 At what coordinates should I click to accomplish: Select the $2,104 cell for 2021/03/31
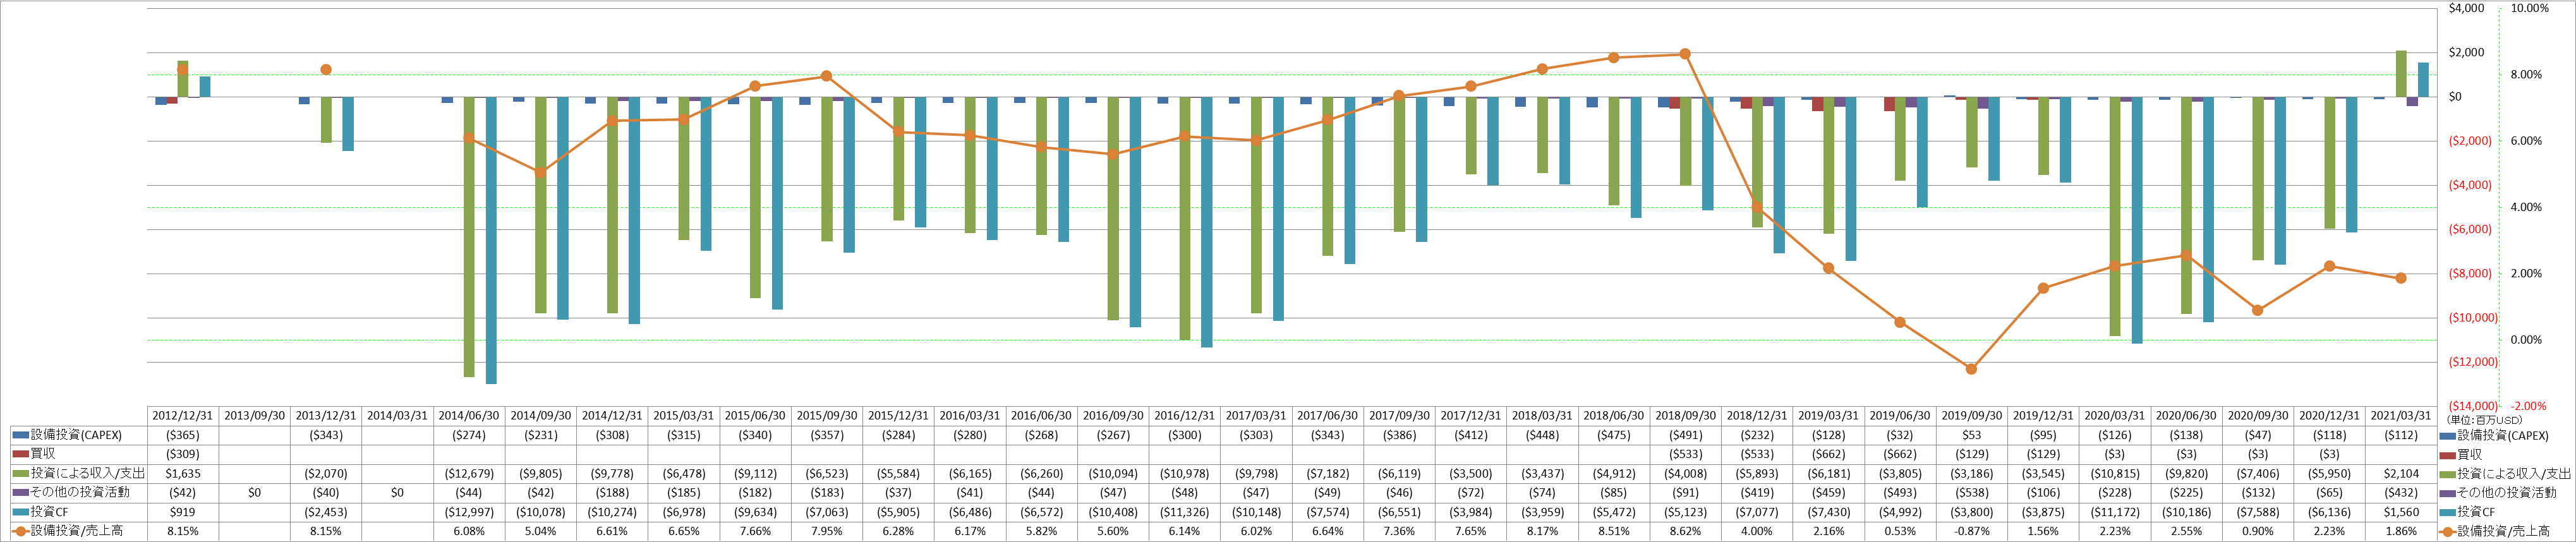click(2400, 473)
